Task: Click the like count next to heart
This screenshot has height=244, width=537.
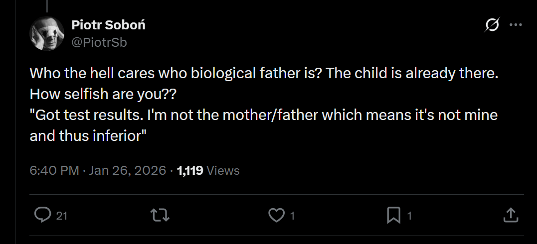Action: point(293,216)
